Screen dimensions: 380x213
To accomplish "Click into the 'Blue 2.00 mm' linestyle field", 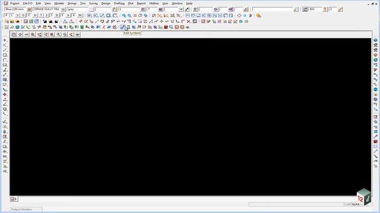I will coord(15,9).
